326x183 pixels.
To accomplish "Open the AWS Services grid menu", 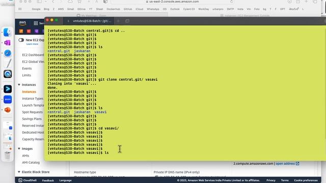I will click(36, 23).
